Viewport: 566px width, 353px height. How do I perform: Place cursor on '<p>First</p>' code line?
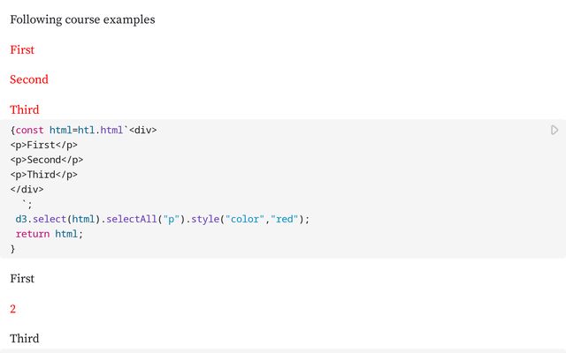tap(43, 145)
